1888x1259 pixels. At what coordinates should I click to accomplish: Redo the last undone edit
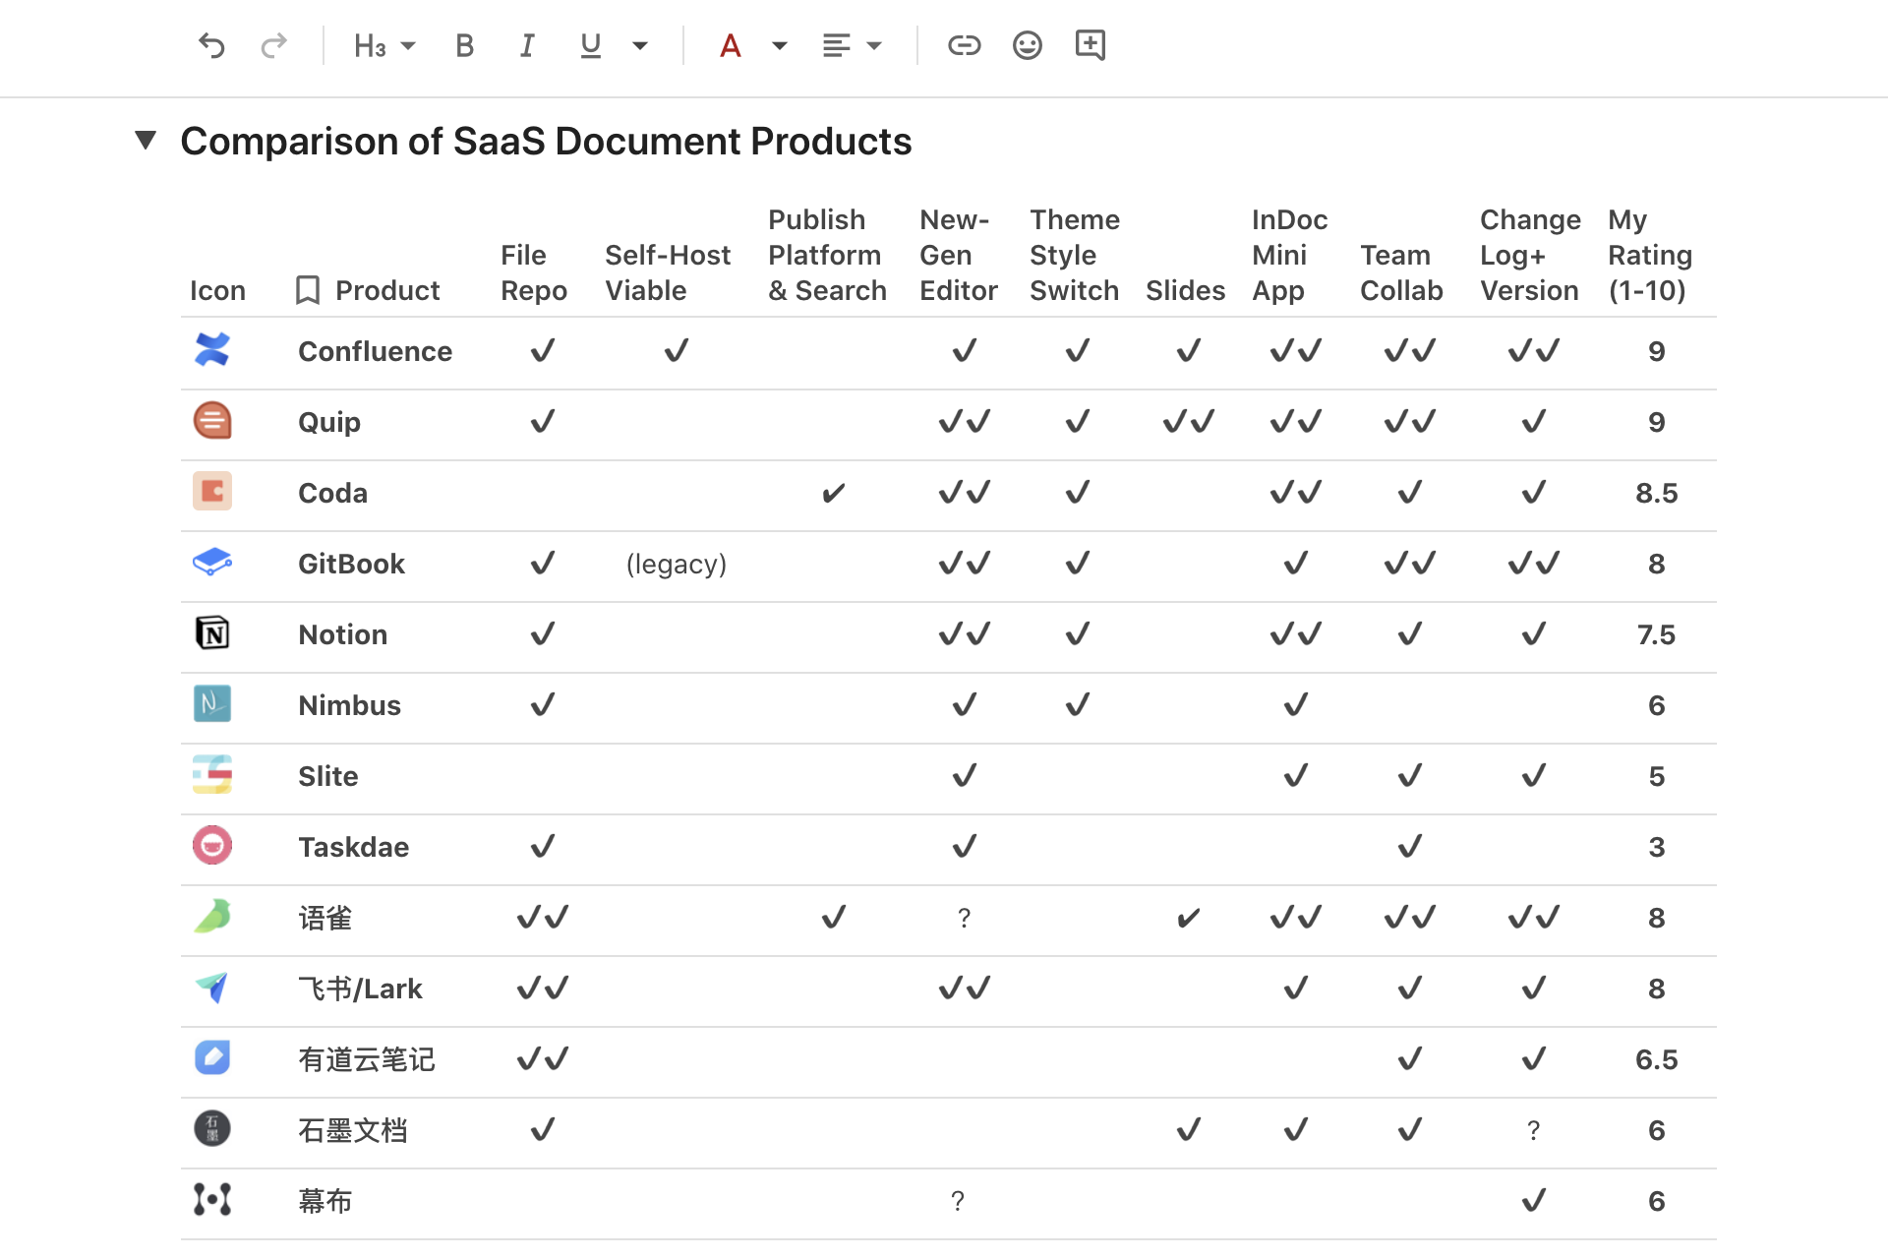tap(274, 45)
